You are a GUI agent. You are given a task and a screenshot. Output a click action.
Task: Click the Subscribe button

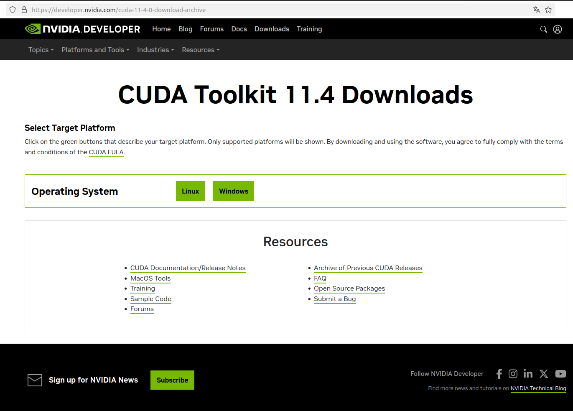pos(172,380)
